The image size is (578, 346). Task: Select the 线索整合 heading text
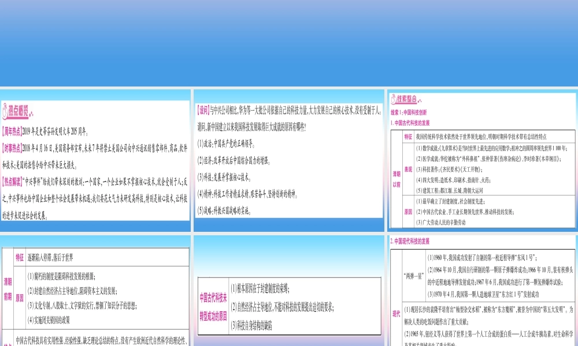click(x=406, y=99)
